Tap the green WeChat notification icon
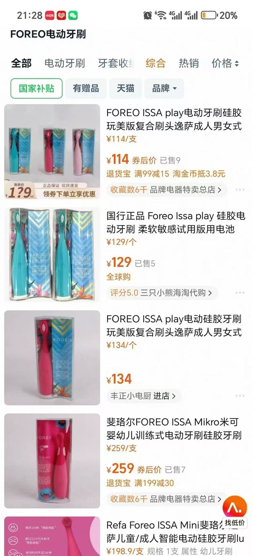The width and height of the screenshot is (253, 556). (x=73, y=15)
